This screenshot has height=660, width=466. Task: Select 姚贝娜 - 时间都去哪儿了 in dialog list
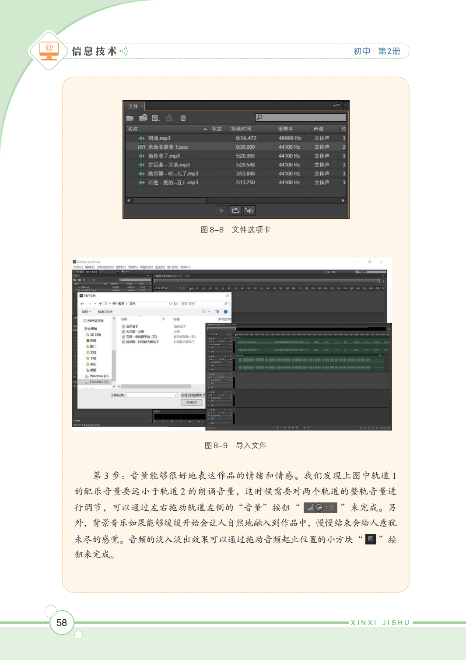pos(140,342)
